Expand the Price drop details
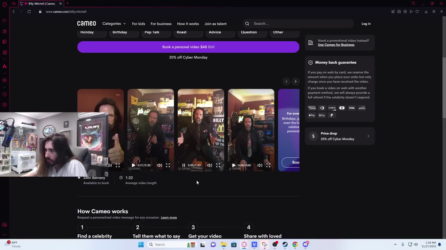Screen dimensions: 446x250 (340, 136)
